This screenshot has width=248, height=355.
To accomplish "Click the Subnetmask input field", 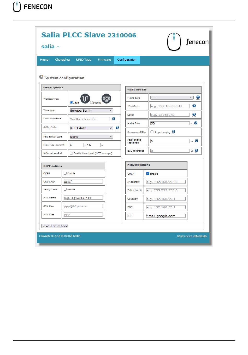I will (166, 190).
